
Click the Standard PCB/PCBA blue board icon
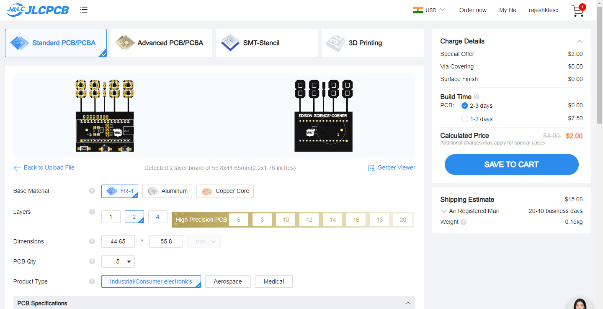click(20, 43)
